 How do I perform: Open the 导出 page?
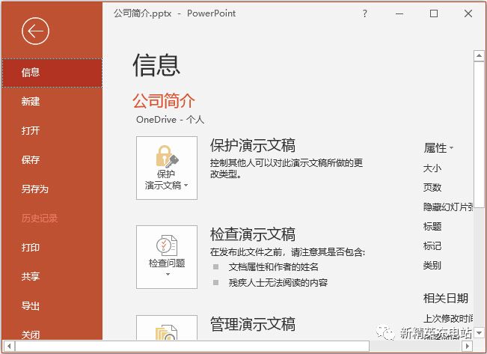pos(52,306)
